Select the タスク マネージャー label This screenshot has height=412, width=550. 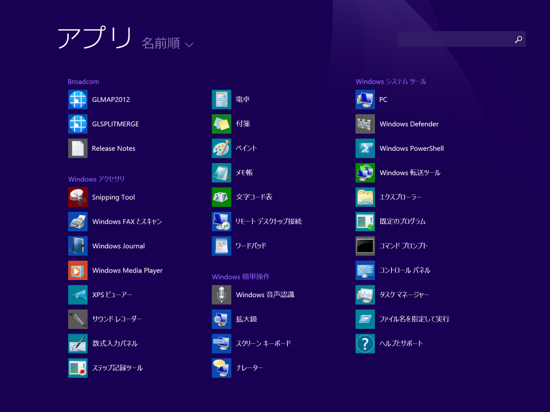click(404, 295)
